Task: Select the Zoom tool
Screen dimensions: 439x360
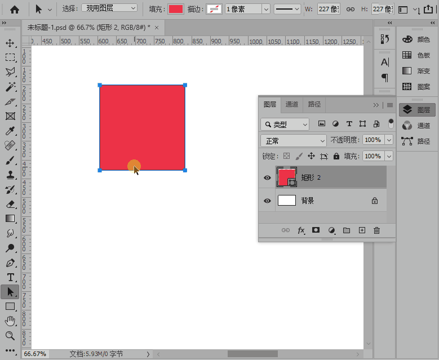Action: coord(10,336)
